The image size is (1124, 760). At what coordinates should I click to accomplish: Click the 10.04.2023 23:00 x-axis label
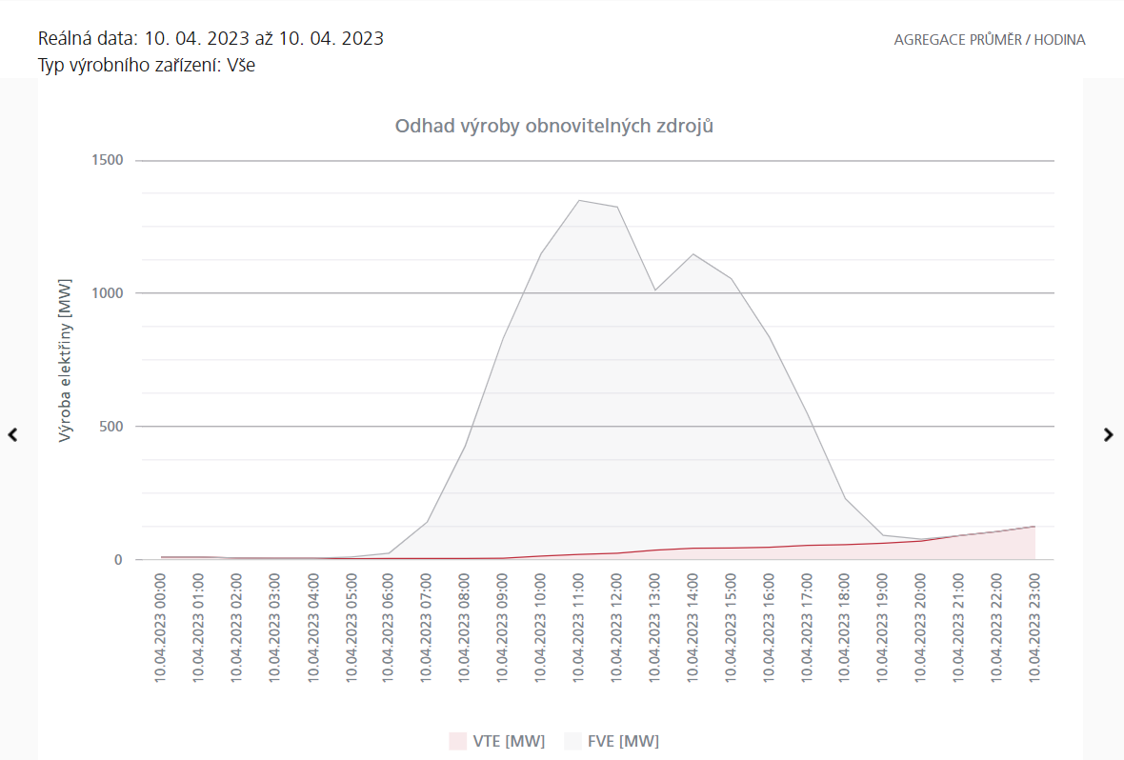(x=1034, y=628)
